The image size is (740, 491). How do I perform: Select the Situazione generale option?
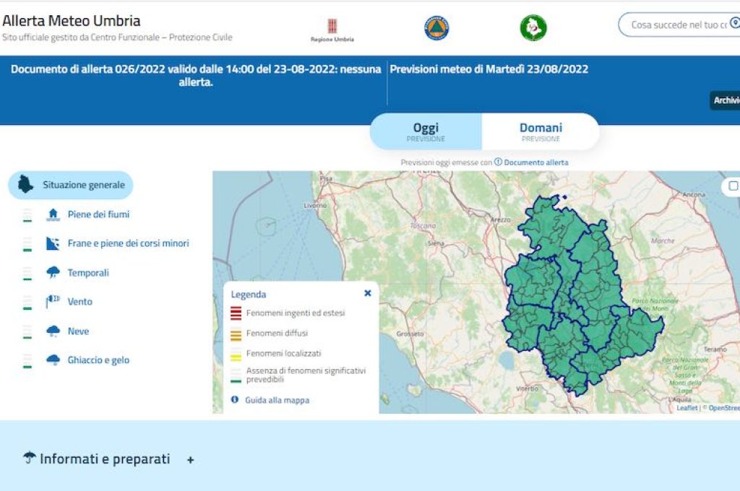click(x=71, y=185)
